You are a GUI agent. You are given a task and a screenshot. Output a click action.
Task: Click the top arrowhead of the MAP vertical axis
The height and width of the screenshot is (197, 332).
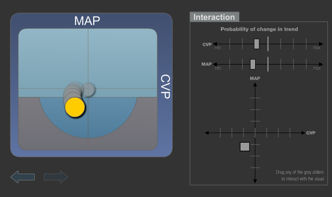point(255,84)
